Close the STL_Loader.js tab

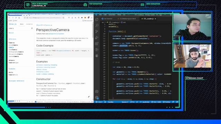point(155,19)
